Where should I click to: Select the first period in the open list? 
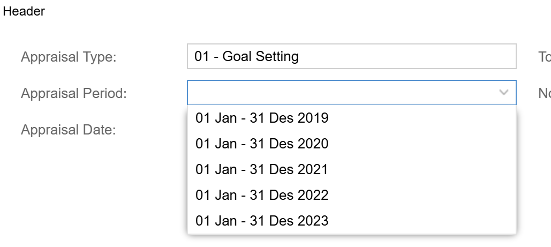click(351, 118)
